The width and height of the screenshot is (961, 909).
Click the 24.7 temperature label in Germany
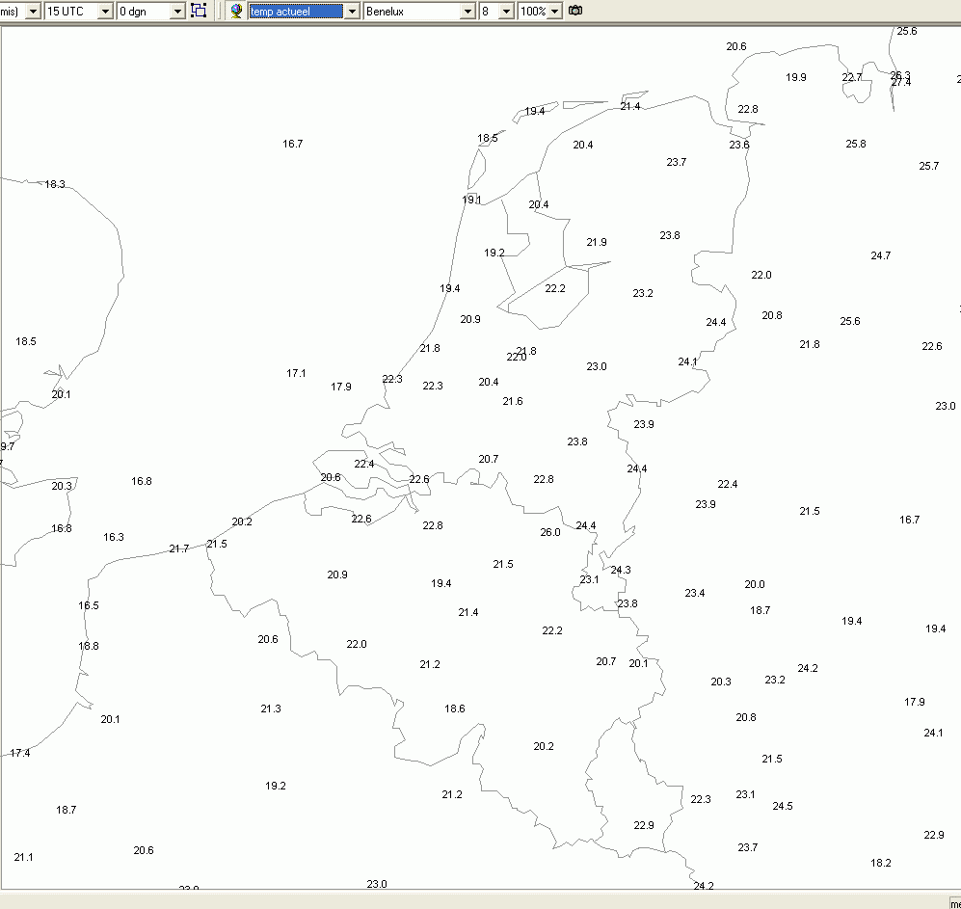pos(881,255)
